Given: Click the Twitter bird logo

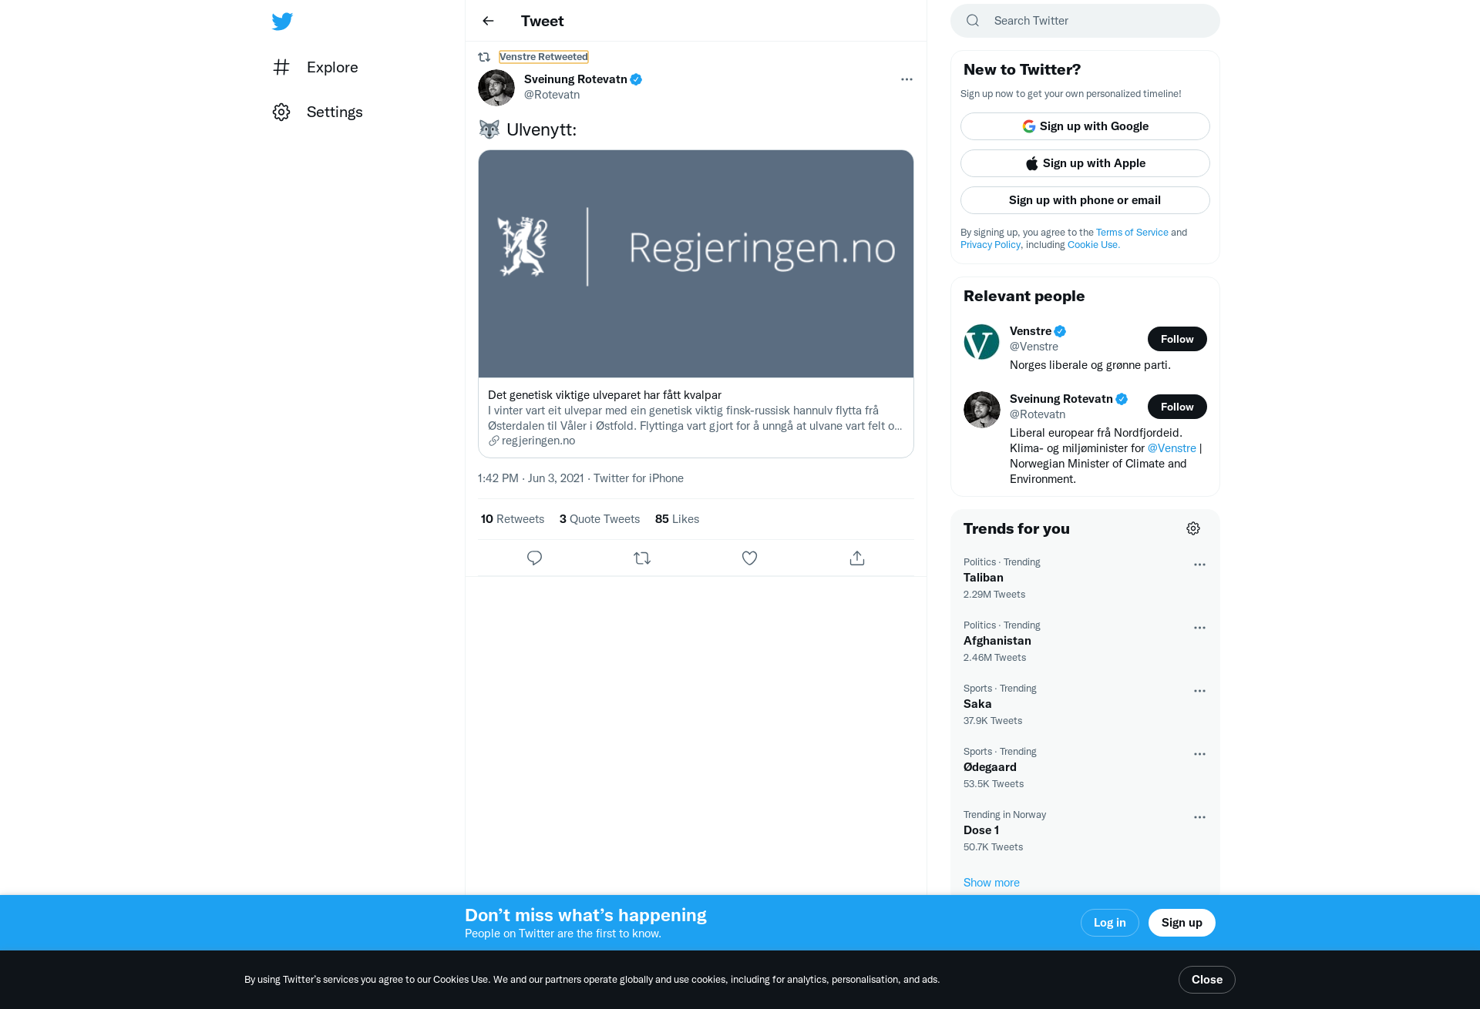Looking at the screenshot, I should pyautogui.click(x=282, y=21).
